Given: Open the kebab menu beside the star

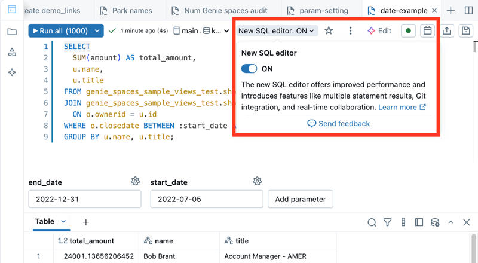Looking at the screenshot, I should 350,30.
